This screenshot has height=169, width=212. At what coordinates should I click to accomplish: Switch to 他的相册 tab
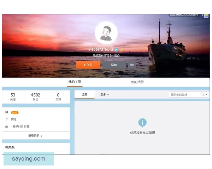coord(137,82)
